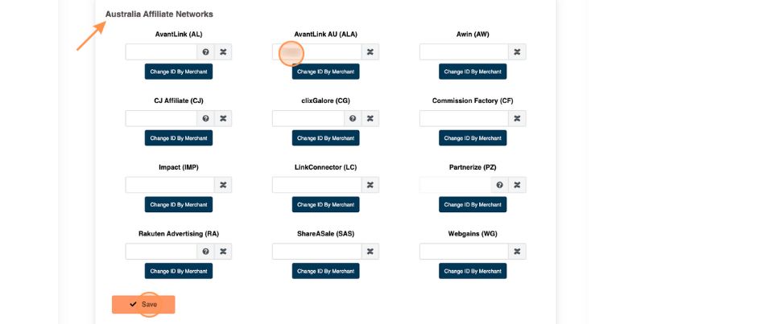Click Change ID By Merchant under Impact (IMP)
Viewport: 781px width, 324px height.
[x=179, y=205]
